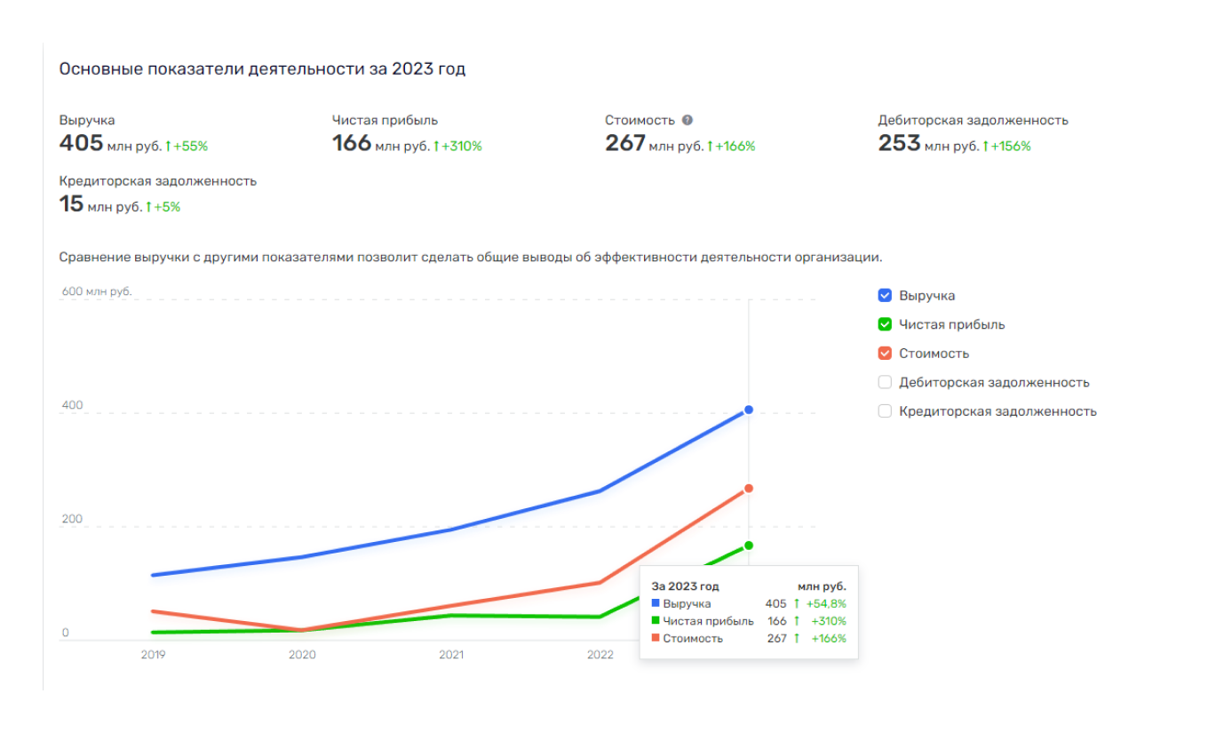Viewport: 1208px width, 733px height.
Task: Uncheck the Чистая прибыль legend checkbox
Action: 885,324
